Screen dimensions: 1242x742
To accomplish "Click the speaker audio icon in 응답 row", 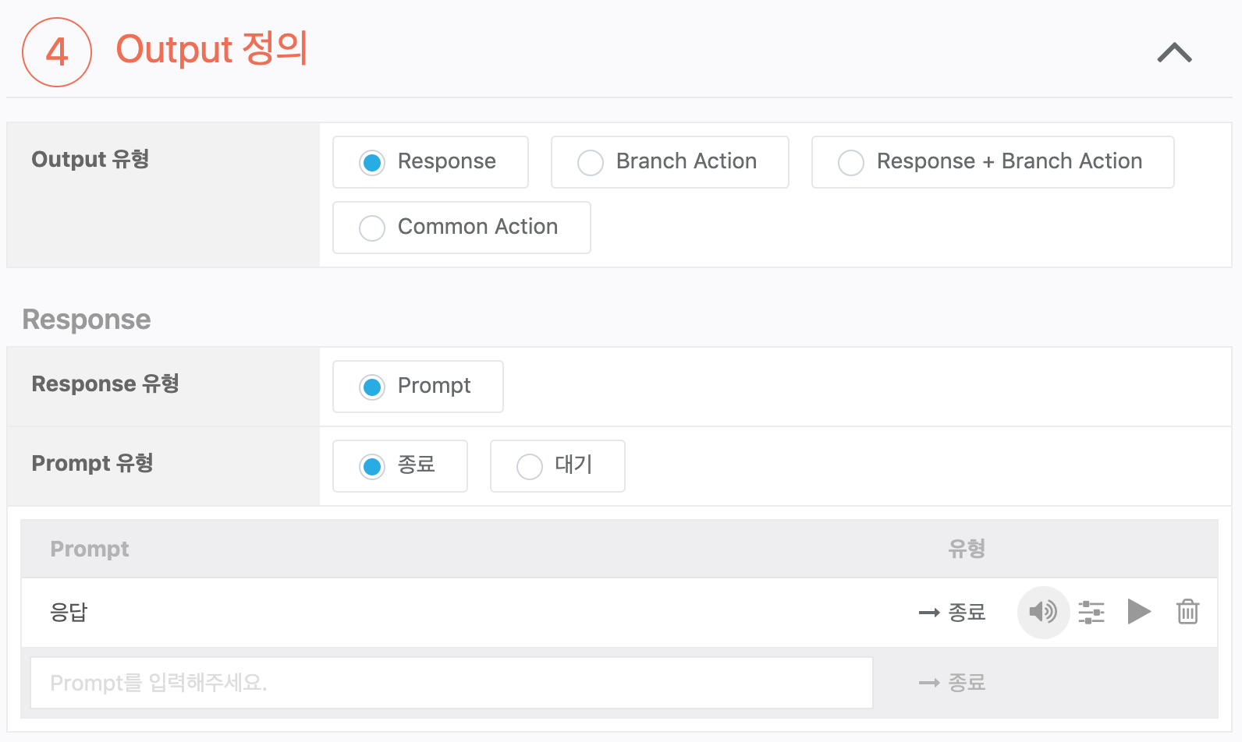I will click(x=1042, y=612).
